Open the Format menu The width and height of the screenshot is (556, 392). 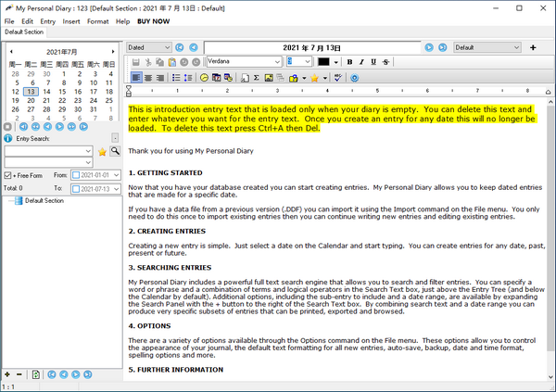pyautogui.click(x=98, y=20)
